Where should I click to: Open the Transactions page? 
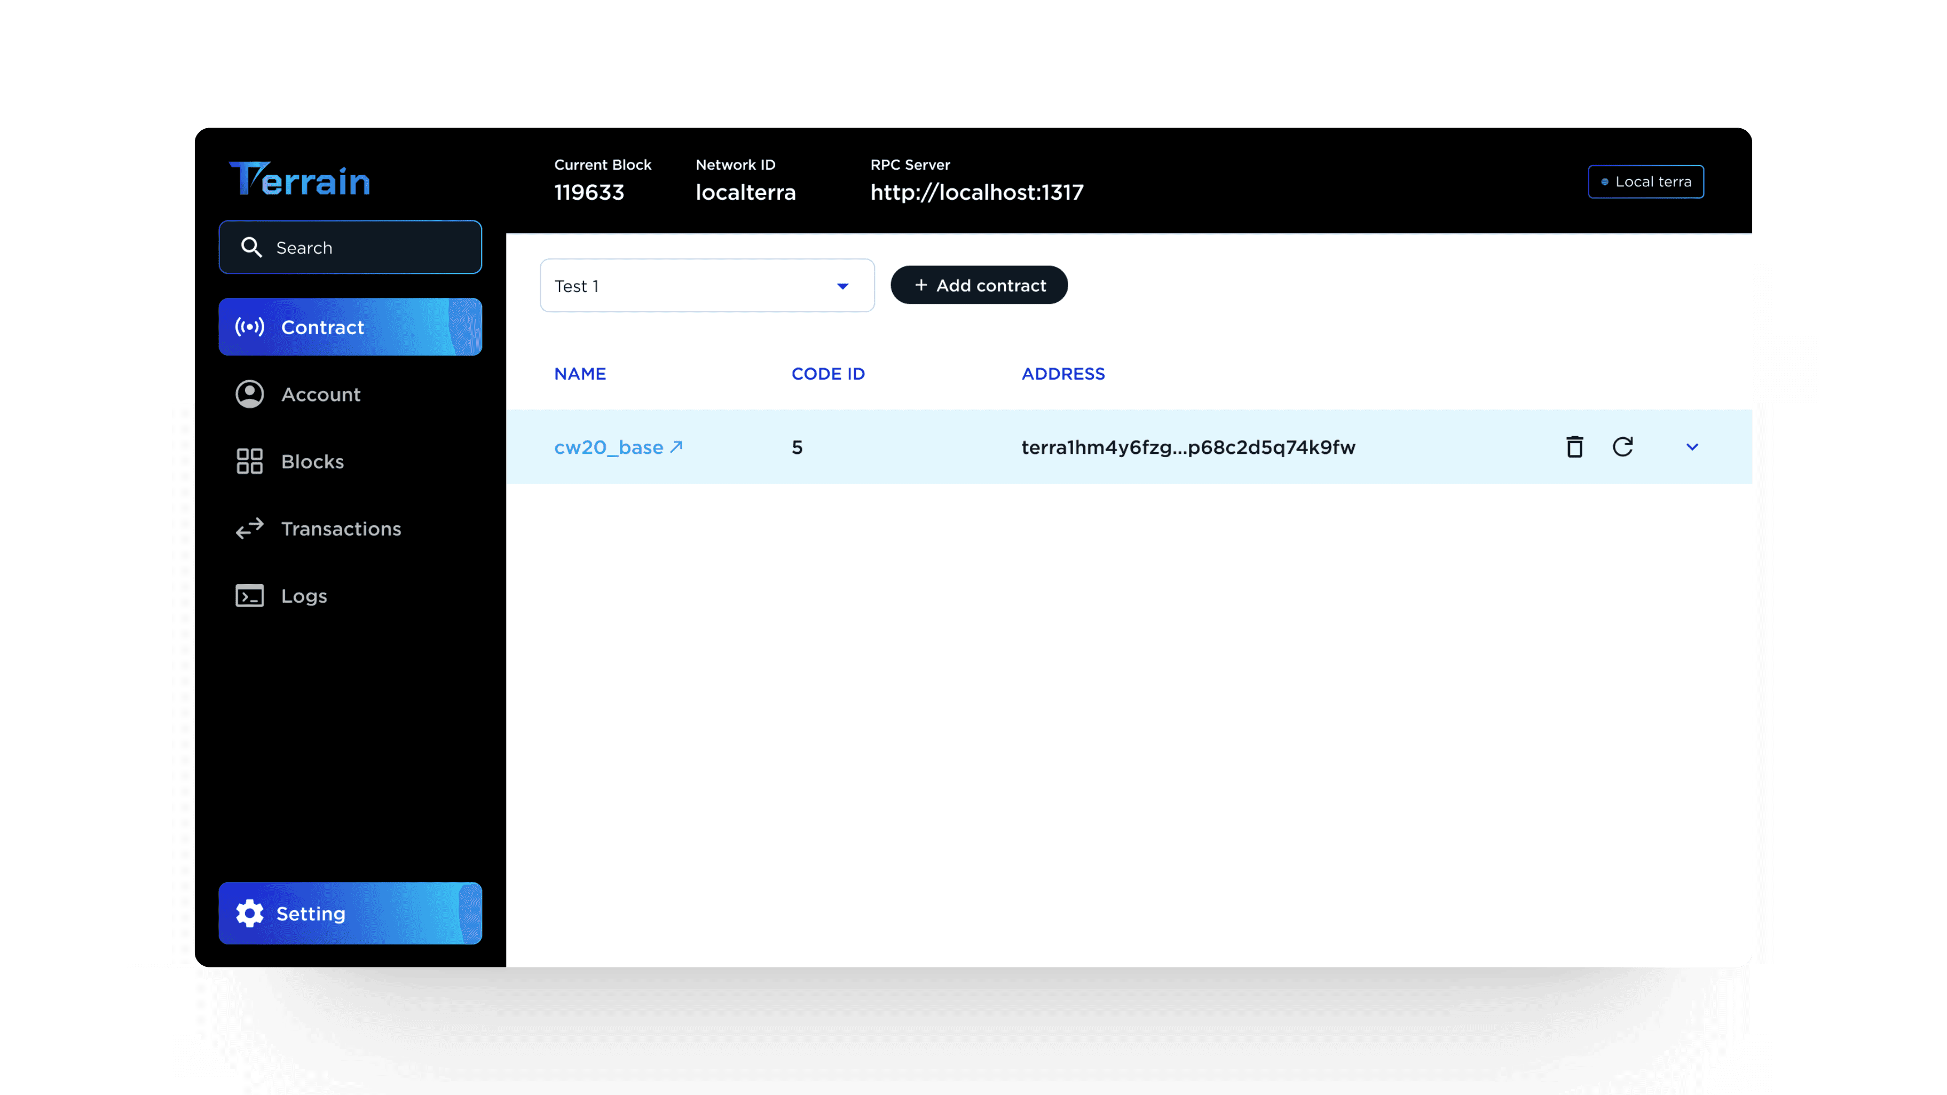(341, 528)
